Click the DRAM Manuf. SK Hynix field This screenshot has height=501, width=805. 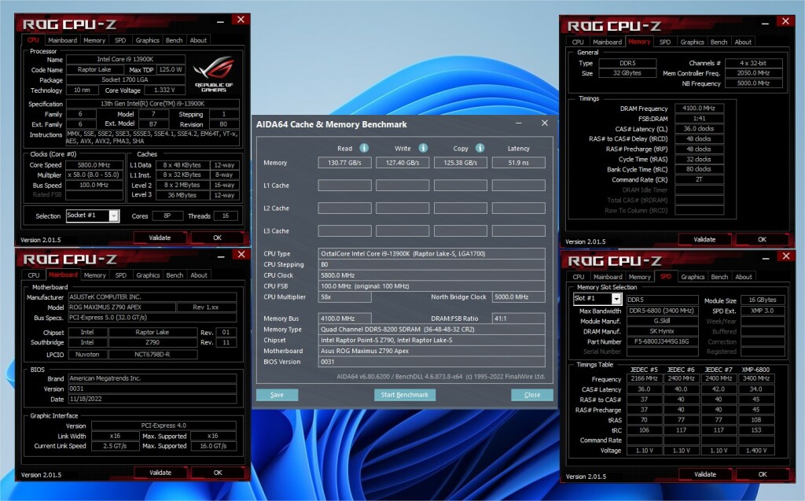coord(662,331)
